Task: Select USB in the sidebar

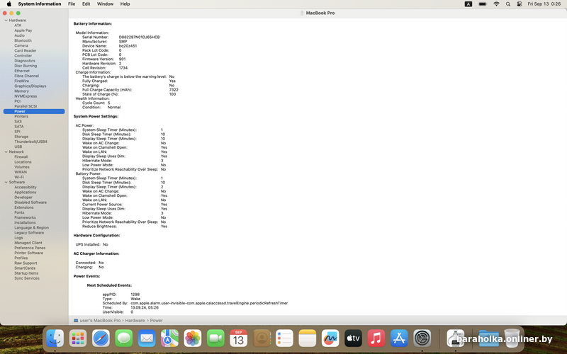Action: click(18, 147)
